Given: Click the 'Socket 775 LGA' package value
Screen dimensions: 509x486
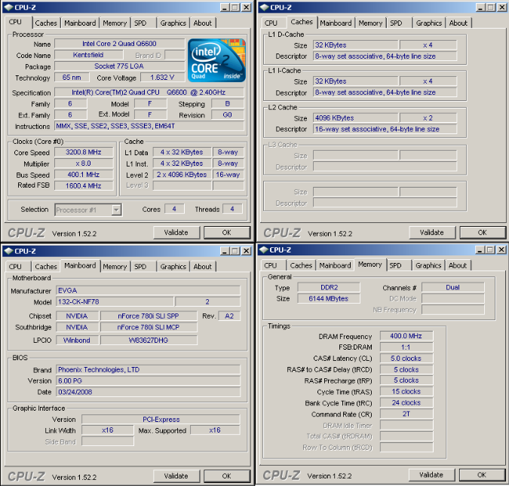Looking at the screenshot, I should pyautogui.click(x=119, y=66).
